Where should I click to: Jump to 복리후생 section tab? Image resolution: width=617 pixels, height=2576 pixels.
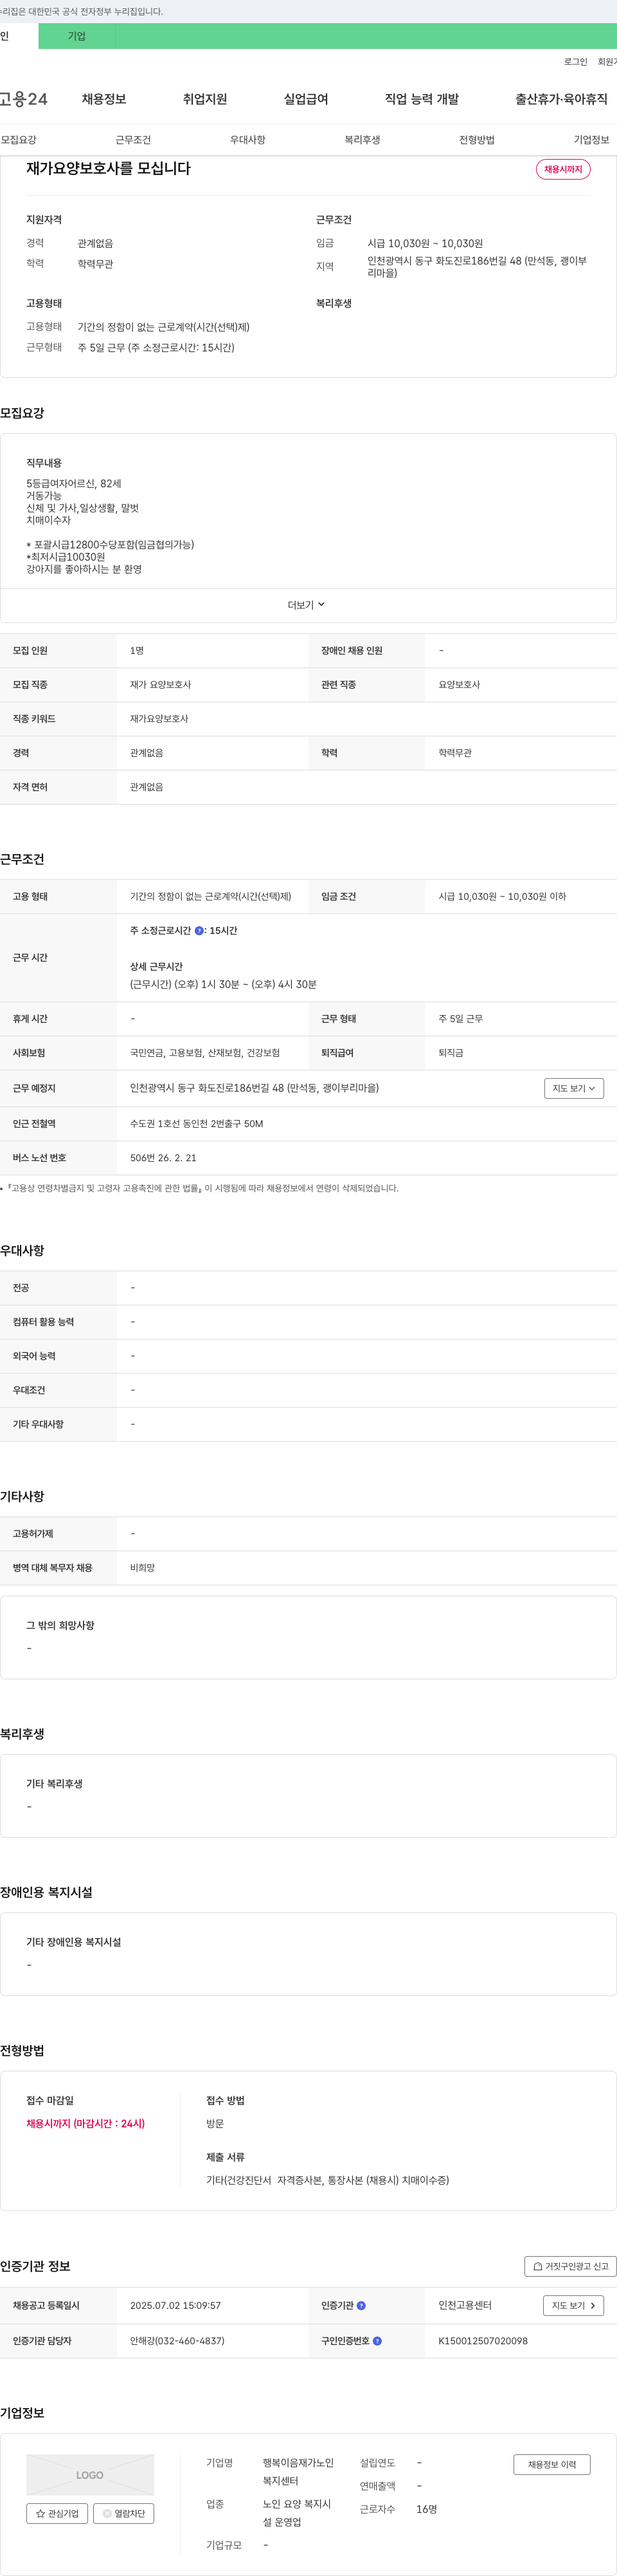point(362,140)
